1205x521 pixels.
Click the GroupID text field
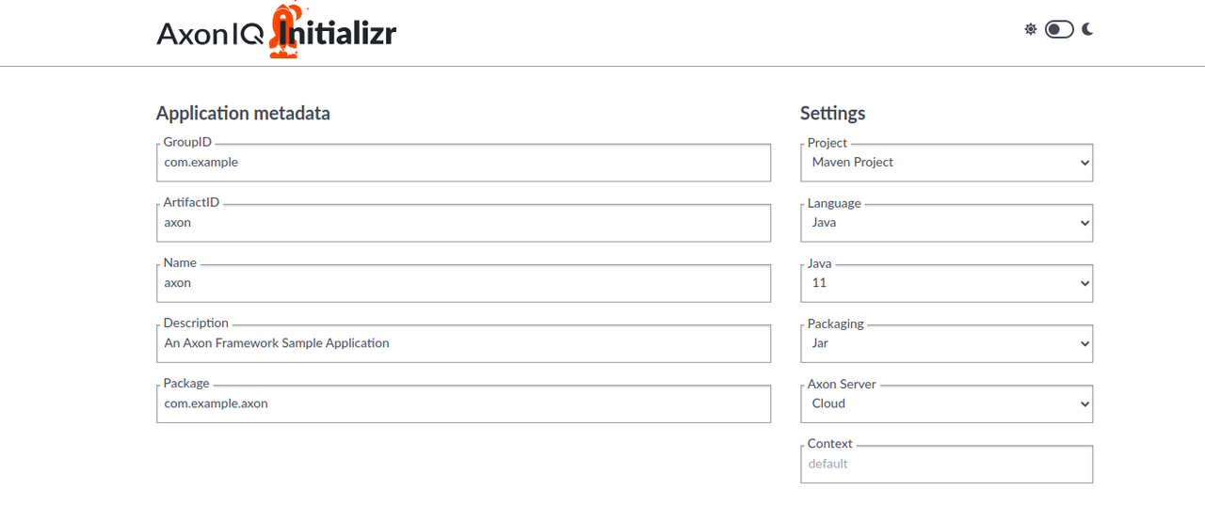(463, 163)
